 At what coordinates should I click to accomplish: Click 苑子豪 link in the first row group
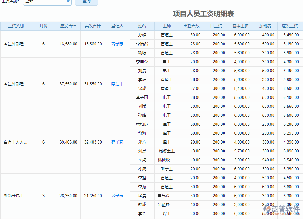[117, 44]
